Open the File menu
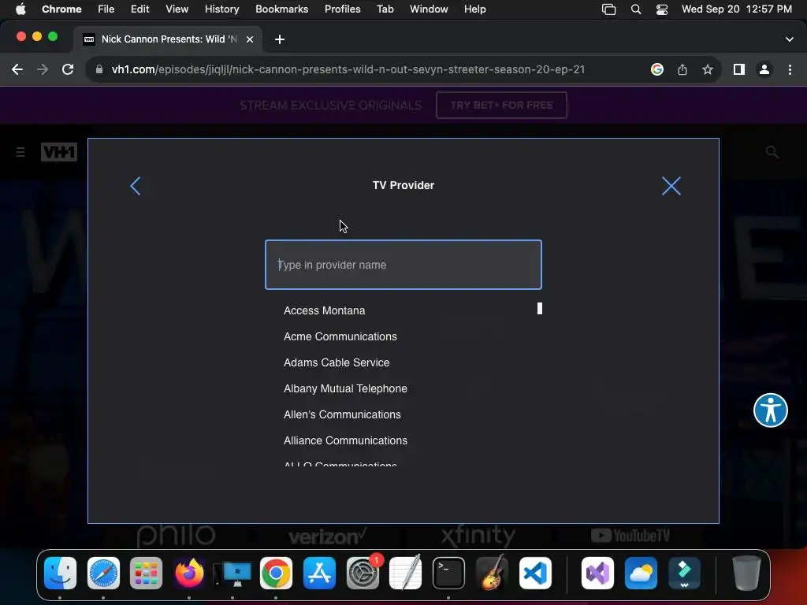 pos(106,9)
